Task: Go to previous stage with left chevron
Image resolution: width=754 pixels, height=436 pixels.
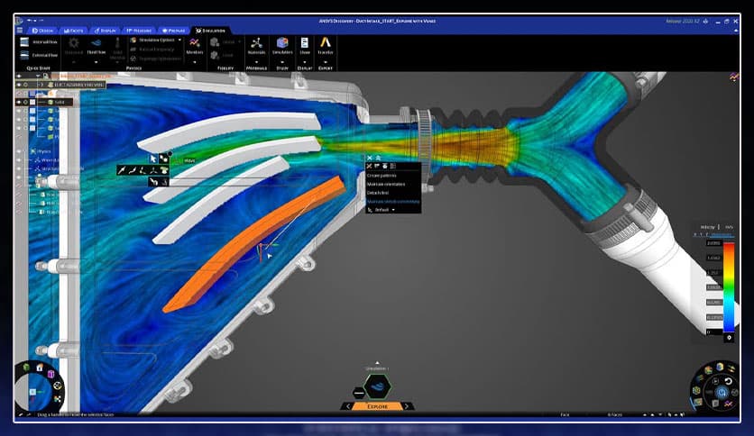Action: 348,406
